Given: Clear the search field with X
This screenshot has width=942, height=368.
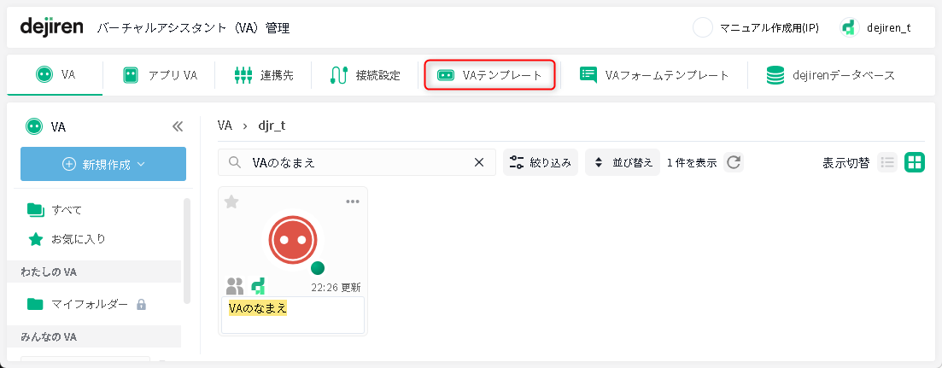Looking at the screenshot, I should click(479, 162).
